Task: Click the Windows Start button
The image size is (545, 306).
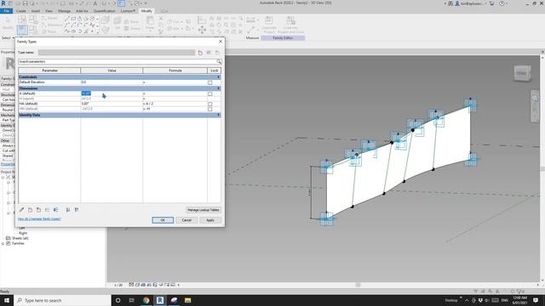Action: tap(7, 300)
